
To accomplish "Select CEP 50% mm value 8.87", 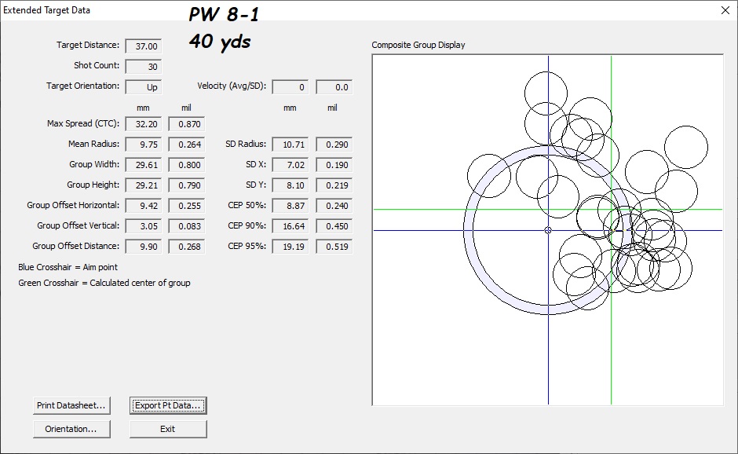I will pos(290,206).
